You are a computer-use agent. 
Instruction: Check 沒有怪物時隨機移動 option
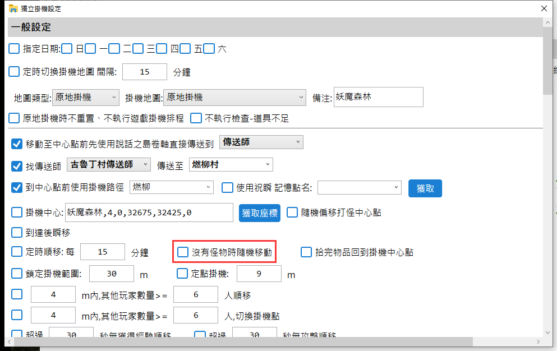coord(183,252)
